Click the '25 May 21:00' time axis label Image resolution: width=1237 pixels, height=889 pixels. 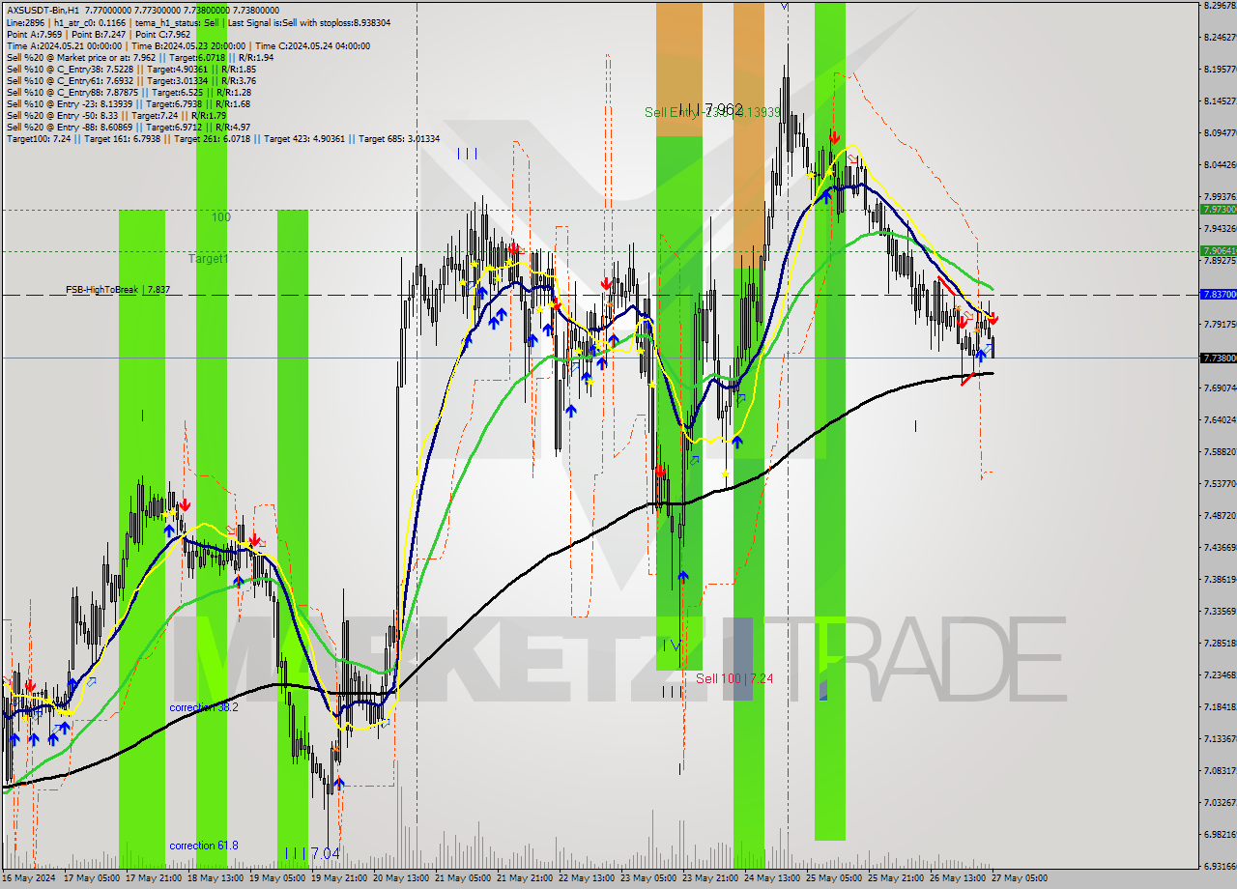(895, 878)
